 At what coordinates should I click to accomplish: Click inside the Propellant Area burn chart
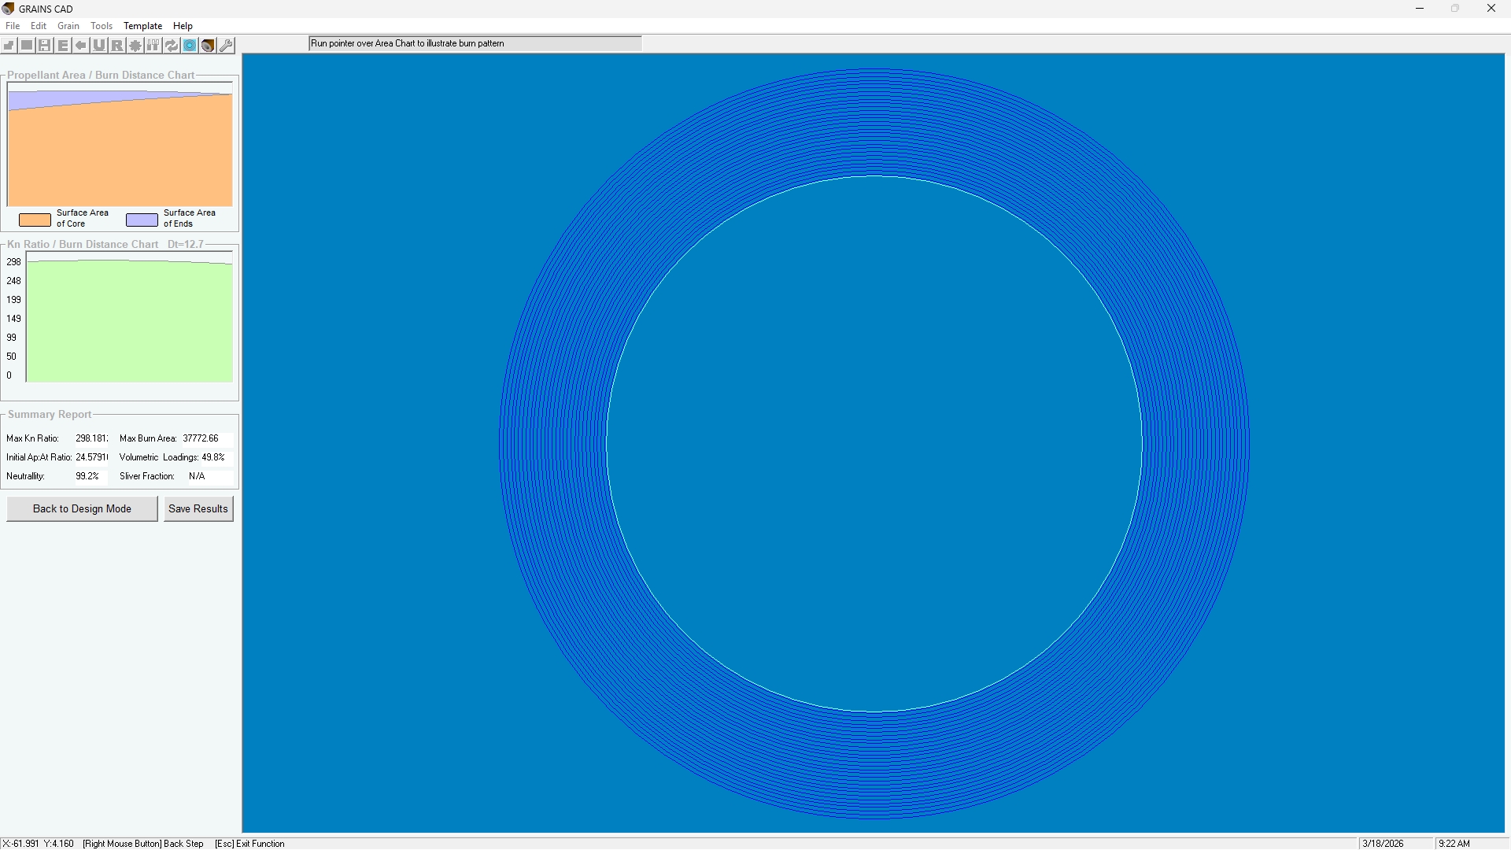point(120,150)
